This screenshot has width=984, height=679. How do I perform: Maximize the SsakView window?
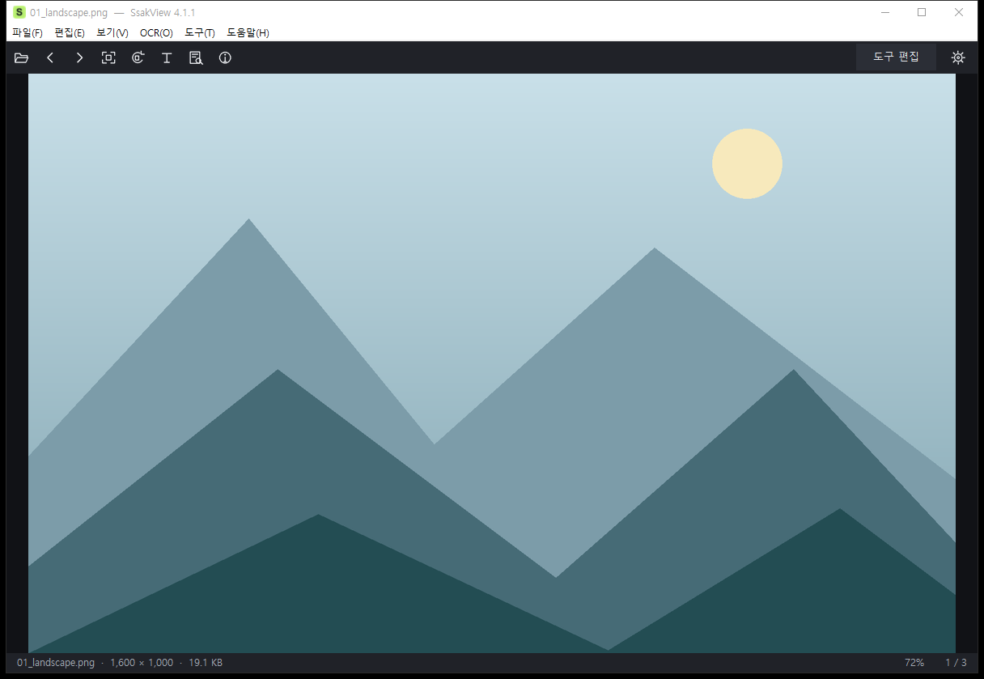pos(922,12)
